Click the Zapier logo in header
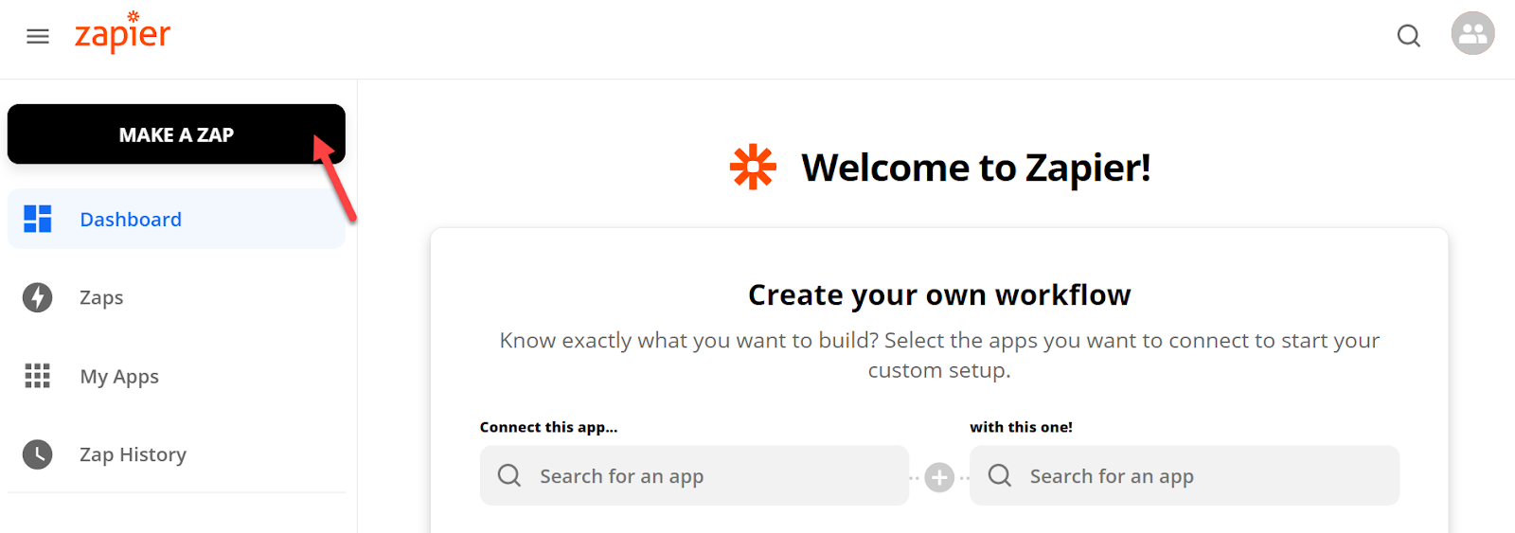The height and width of the screenshot is (533, 1515). pyautogui.click(x=123, y=33)
